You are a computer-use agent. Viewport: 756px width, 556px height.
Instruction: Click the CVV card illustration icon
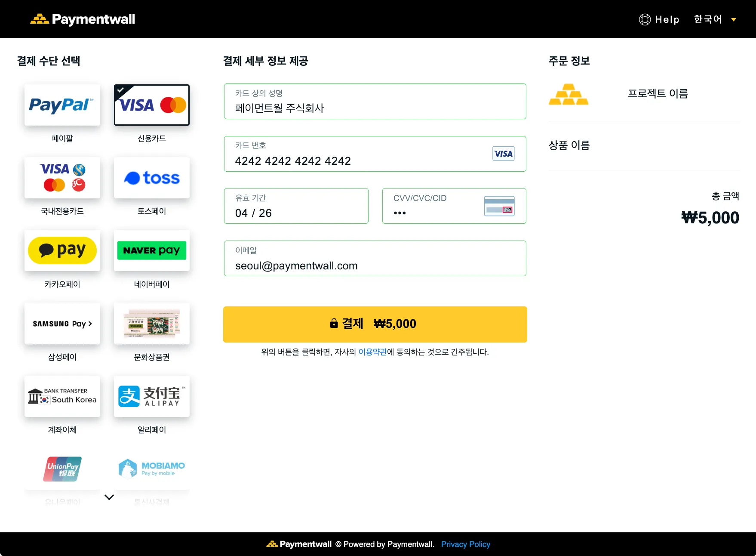[499, 206]
